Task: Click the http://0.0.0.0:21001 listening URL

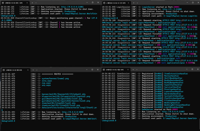Action: pyautogui.click(x=72, y=7)
